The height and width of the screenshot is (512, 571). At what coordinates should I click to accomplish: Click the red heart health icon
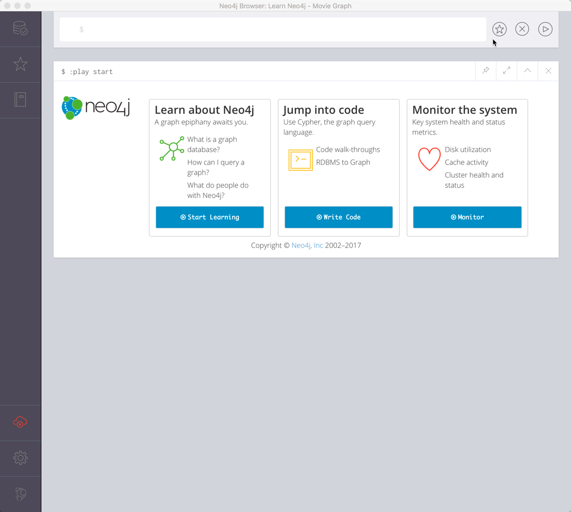[429, 159]
